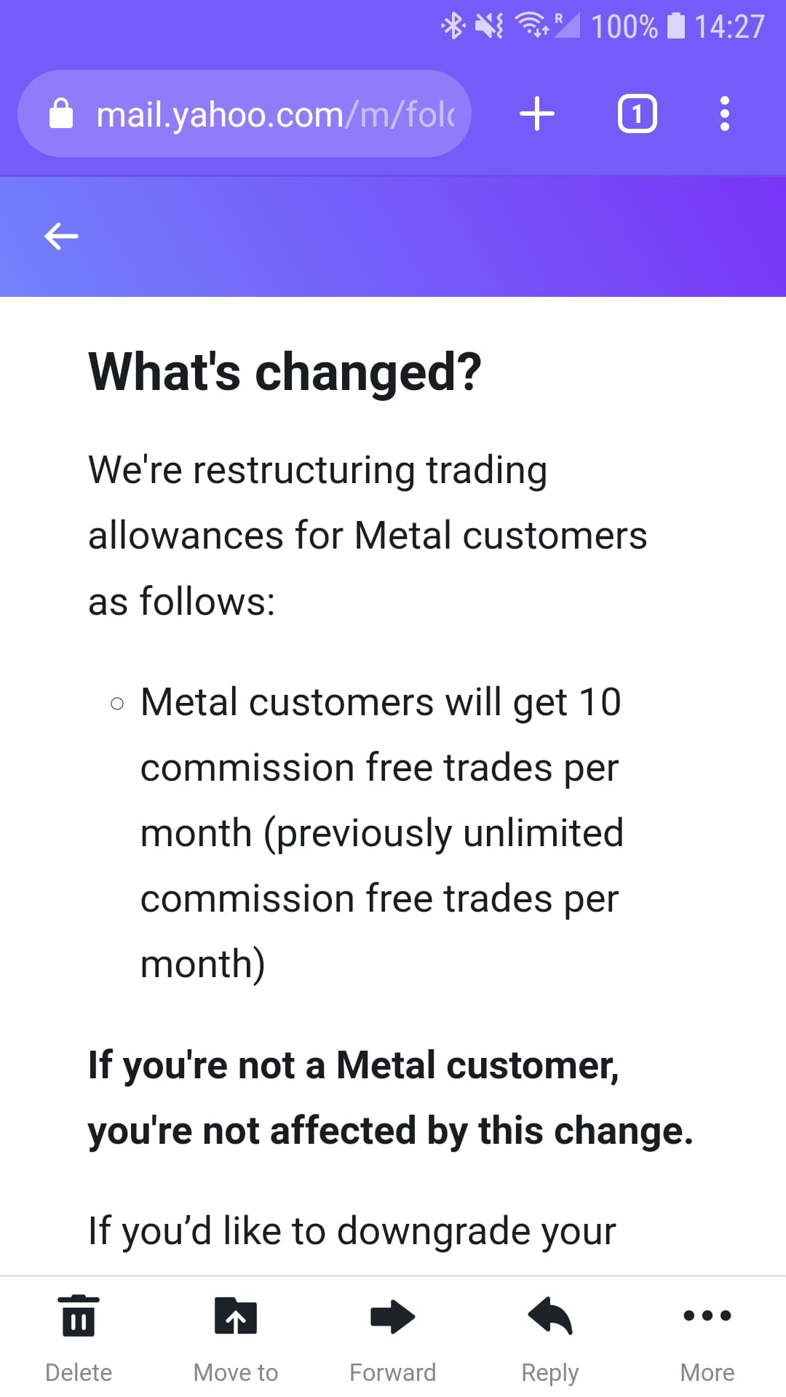The width and height of the screenshot is (786, 1397).
Task: Tap the Delete label in bottom bar
Action: 79,1372
